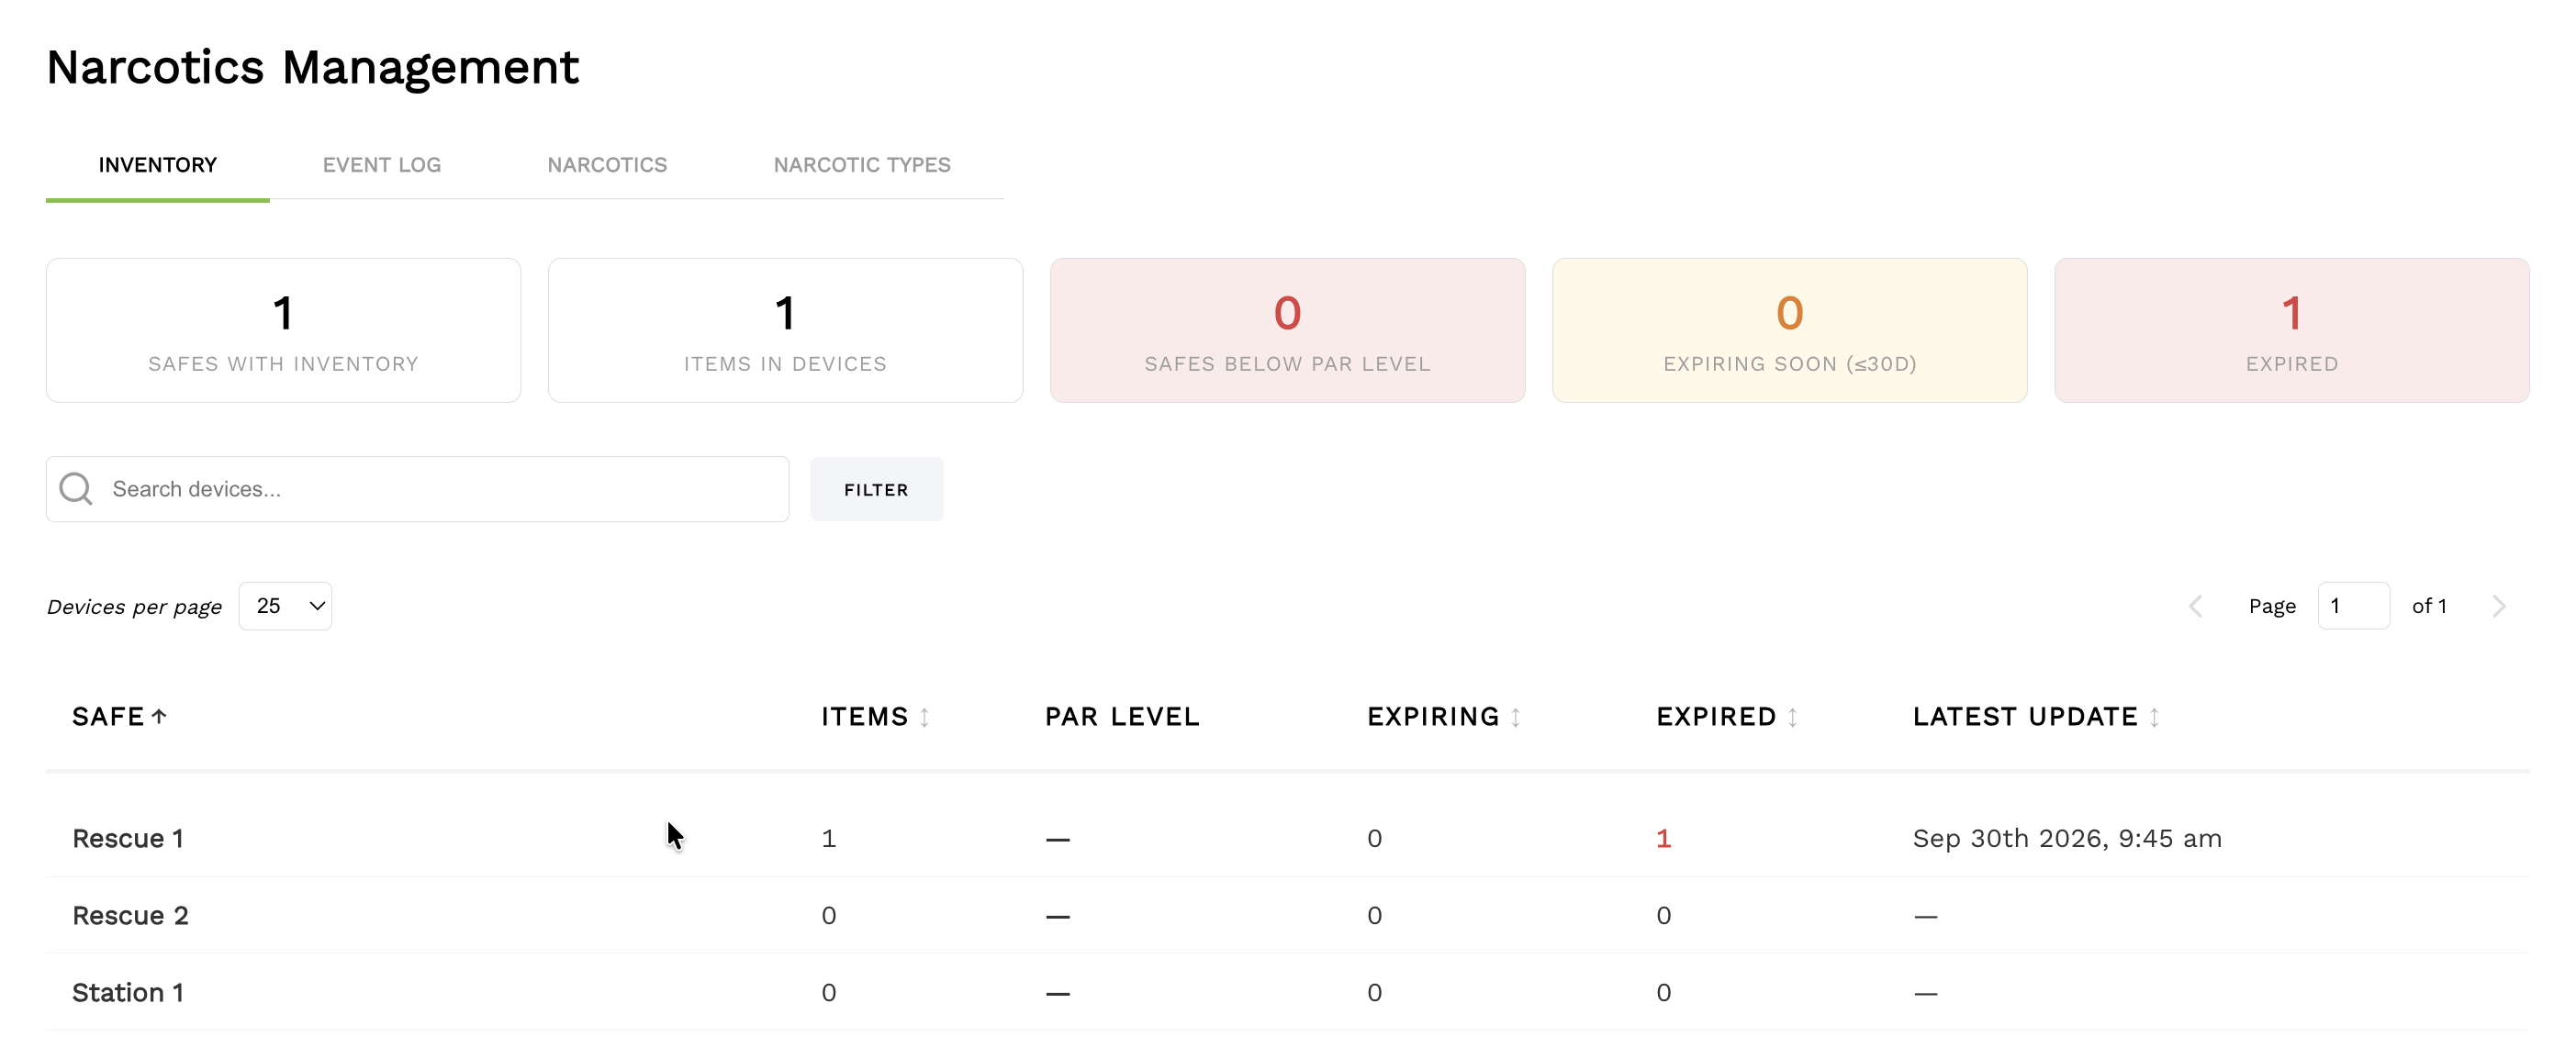Image resolution: width=2576 pixels, height=1059 pixels.
Task: Go to previous page chevron
Action: (2196, 606)
